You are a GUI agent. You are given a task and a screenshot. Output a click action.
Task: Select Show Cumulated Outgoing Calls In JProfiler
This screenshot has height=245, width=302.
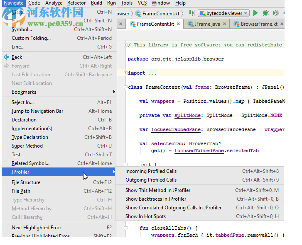coord(200,208)
